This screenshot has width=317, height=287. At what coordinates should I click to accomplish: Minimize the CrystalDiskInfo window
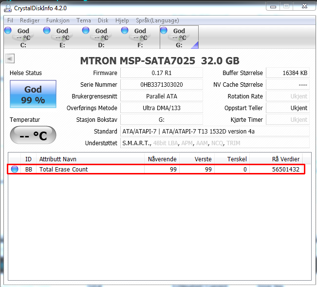[x=273, y=7]
